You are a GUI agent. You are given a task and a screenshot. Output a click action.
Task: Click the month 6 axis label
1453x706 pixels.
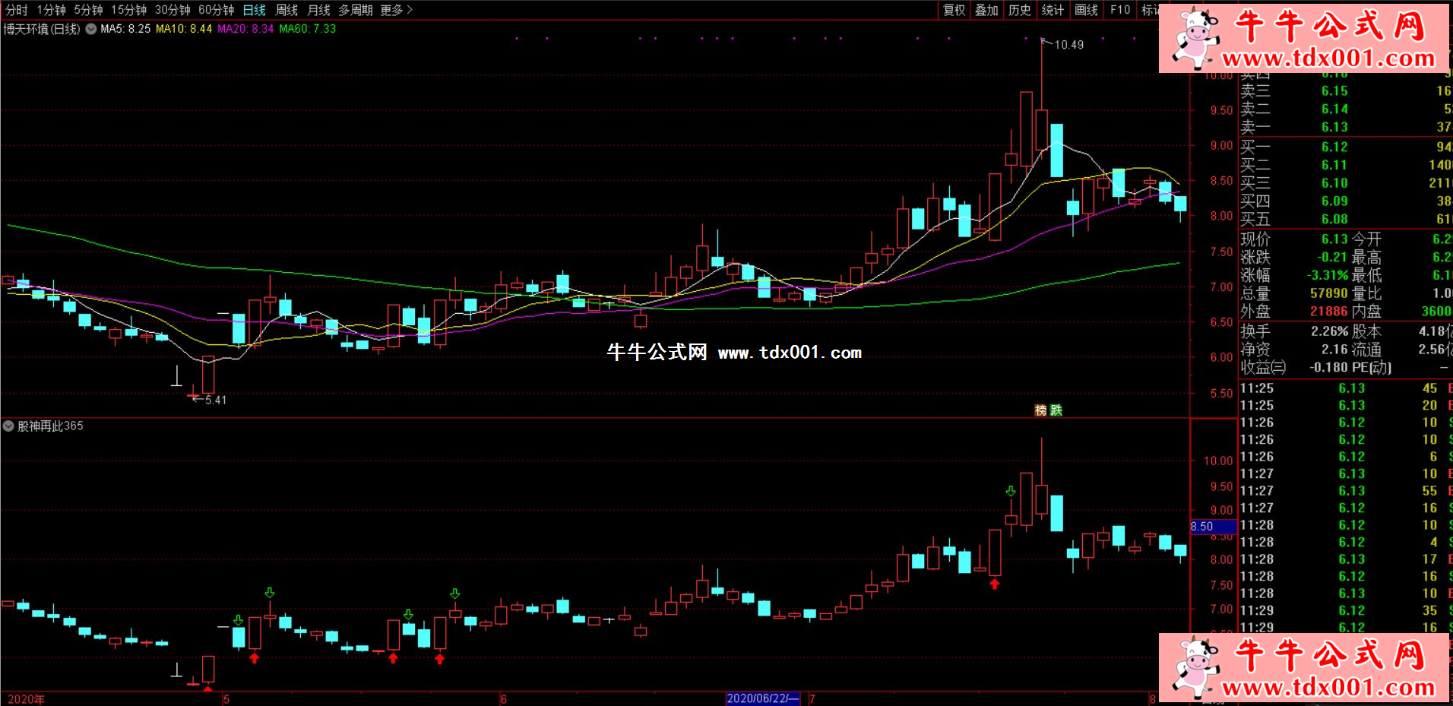click(504, 699)
